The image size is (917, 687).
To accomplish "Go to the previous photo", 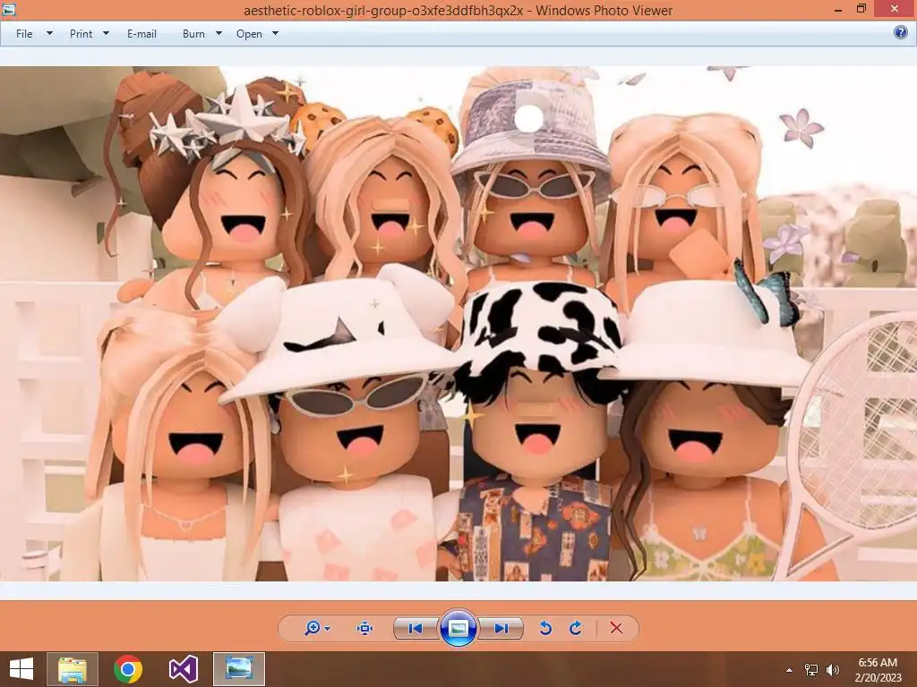I will 416,628.
